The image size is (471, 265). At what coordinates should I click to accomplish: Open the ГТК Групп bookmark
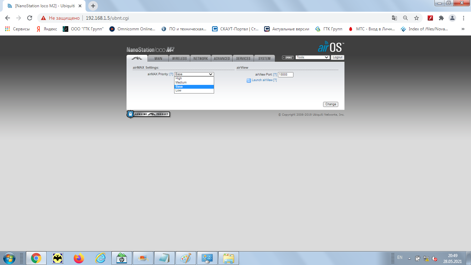pos(329,29)
